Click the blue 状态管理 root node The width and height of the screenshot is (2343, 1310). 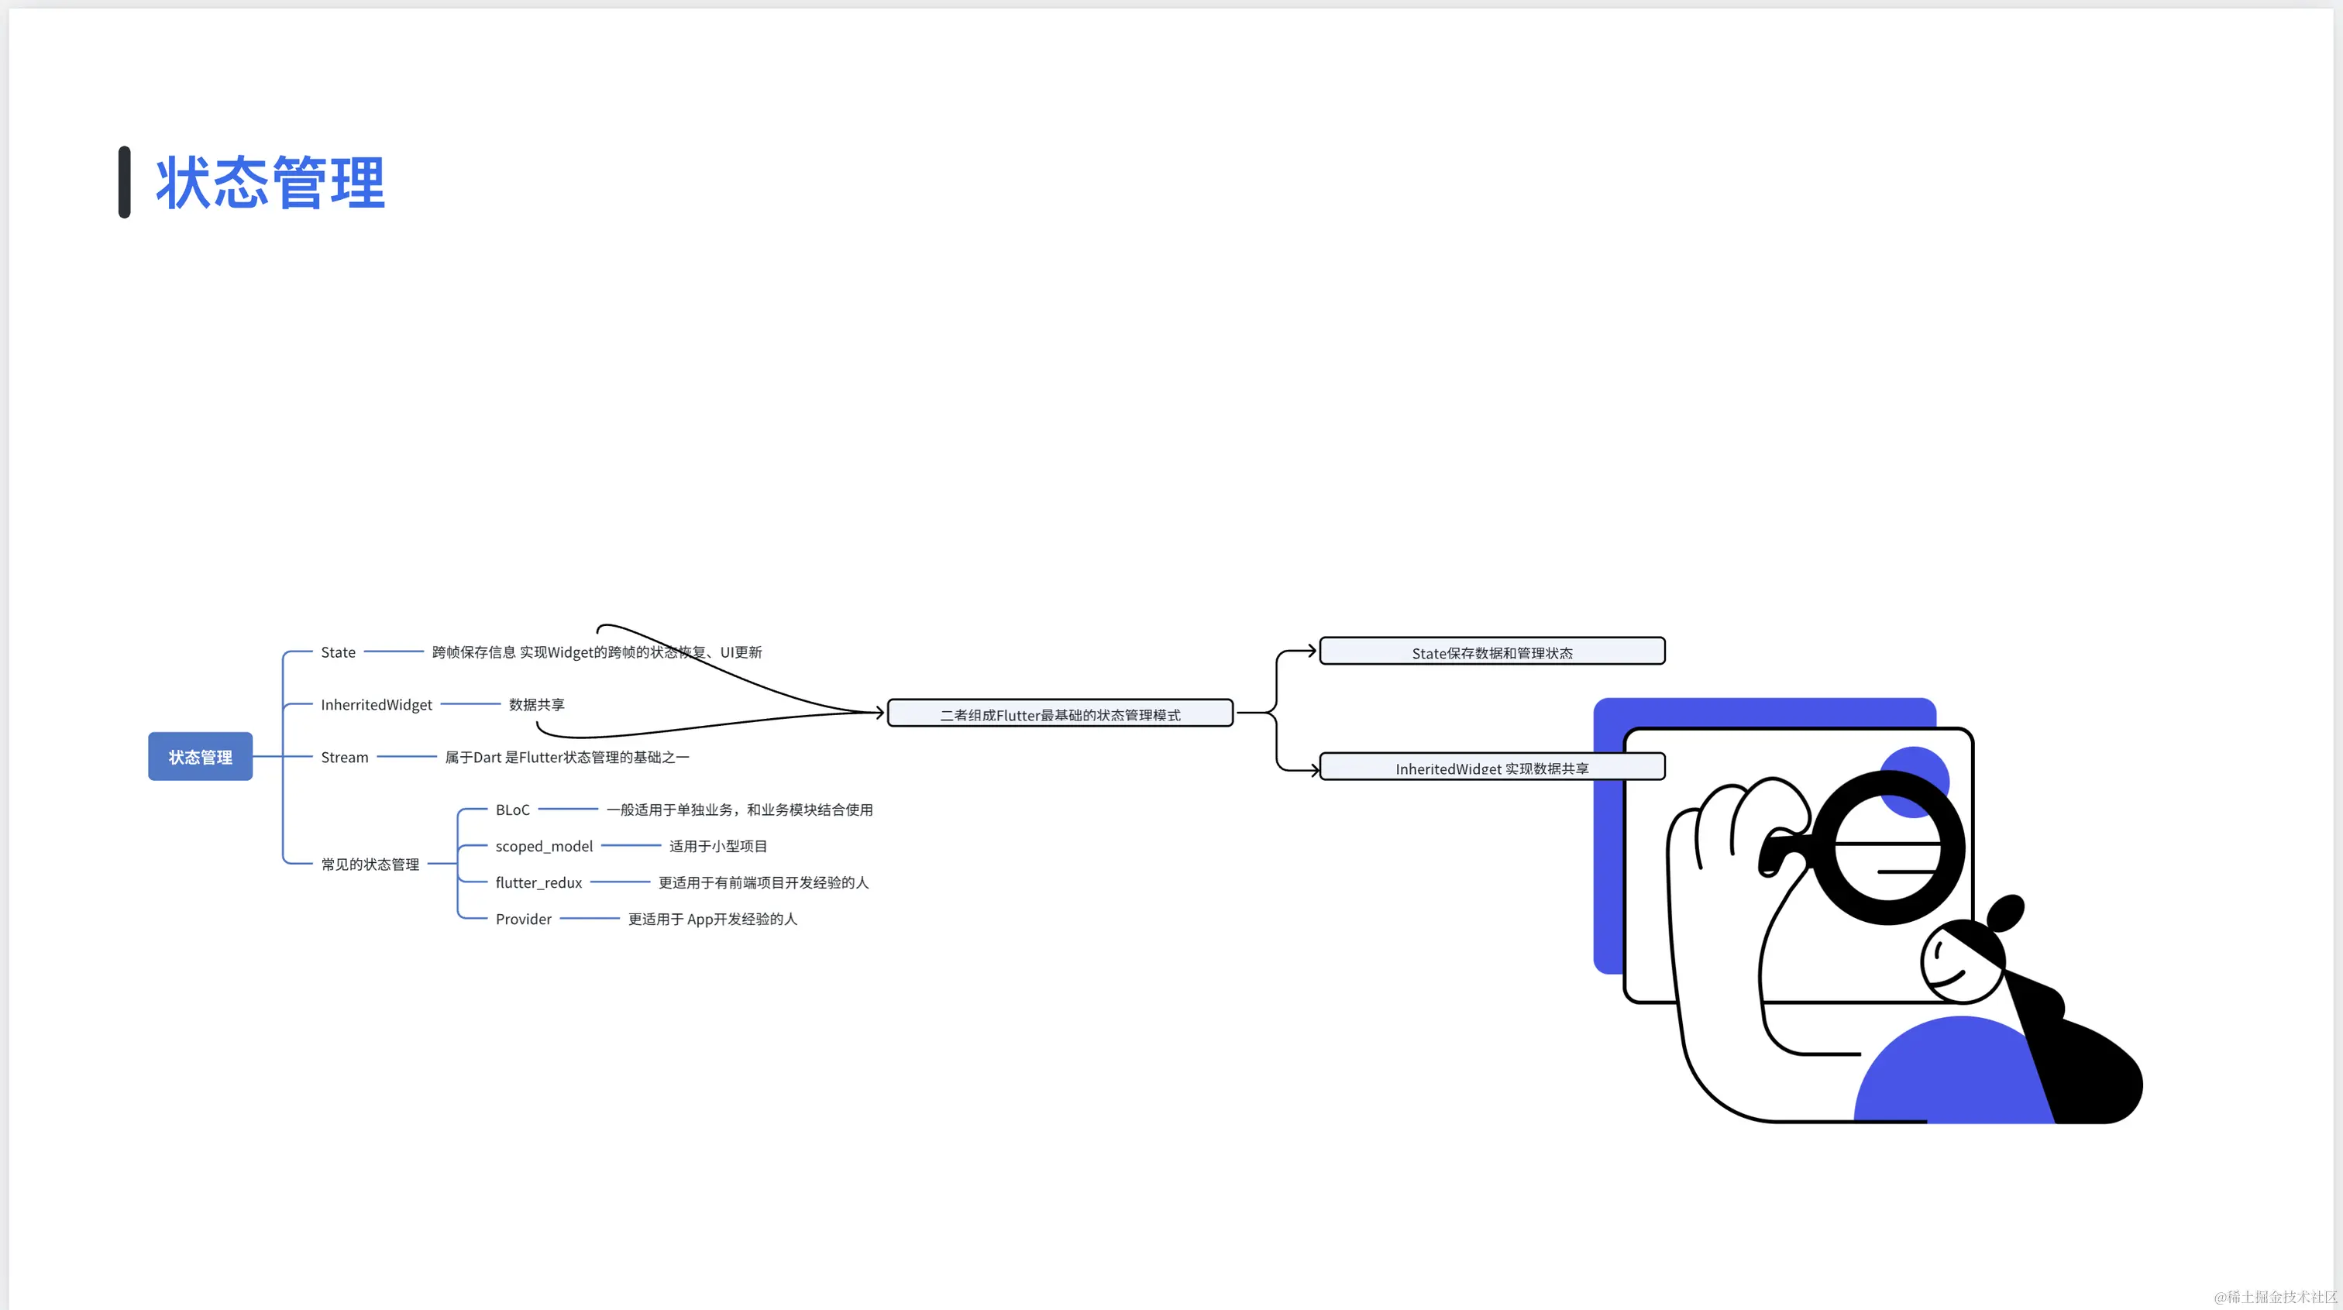tap(200, 756)
